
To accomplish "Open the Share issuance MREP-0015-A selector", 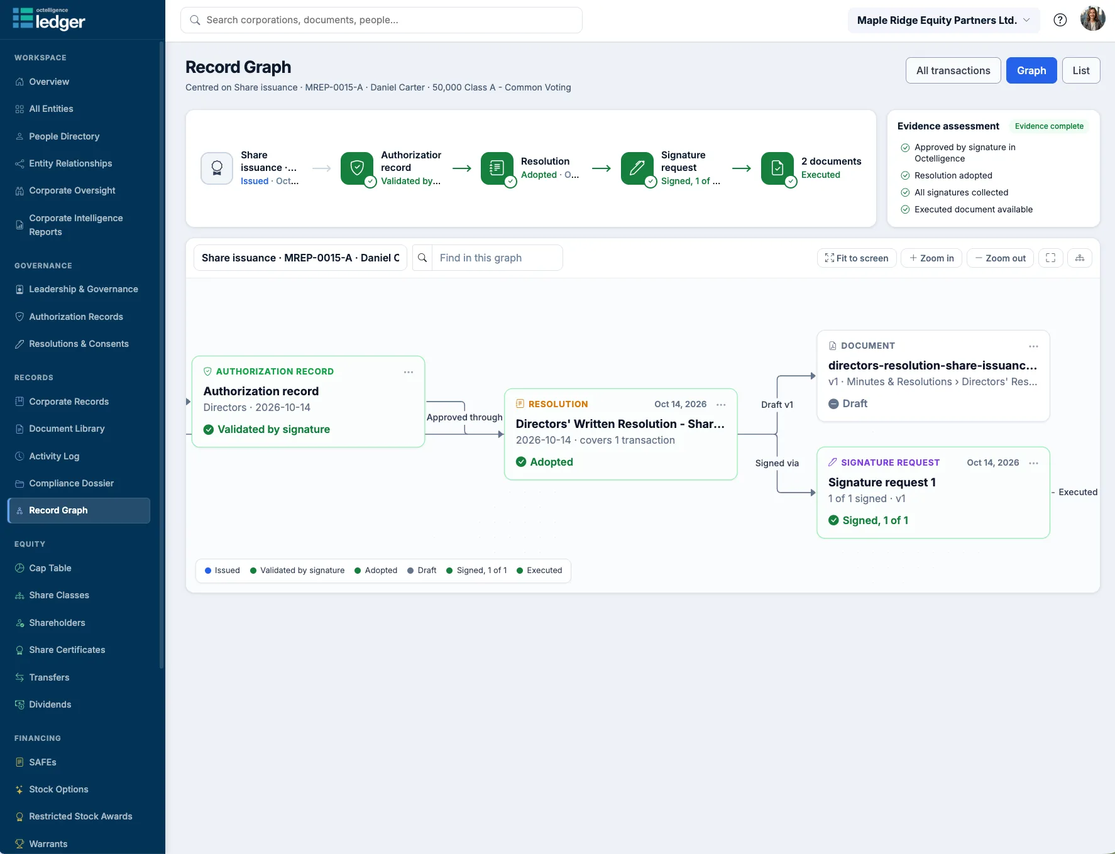I will [x=300, y=258].
